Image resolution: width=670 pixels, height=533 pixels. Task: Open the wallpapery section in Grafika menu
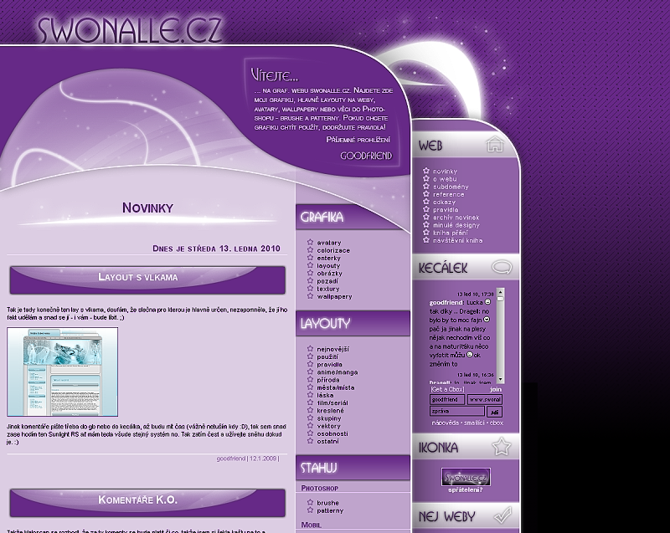point(334,296)
